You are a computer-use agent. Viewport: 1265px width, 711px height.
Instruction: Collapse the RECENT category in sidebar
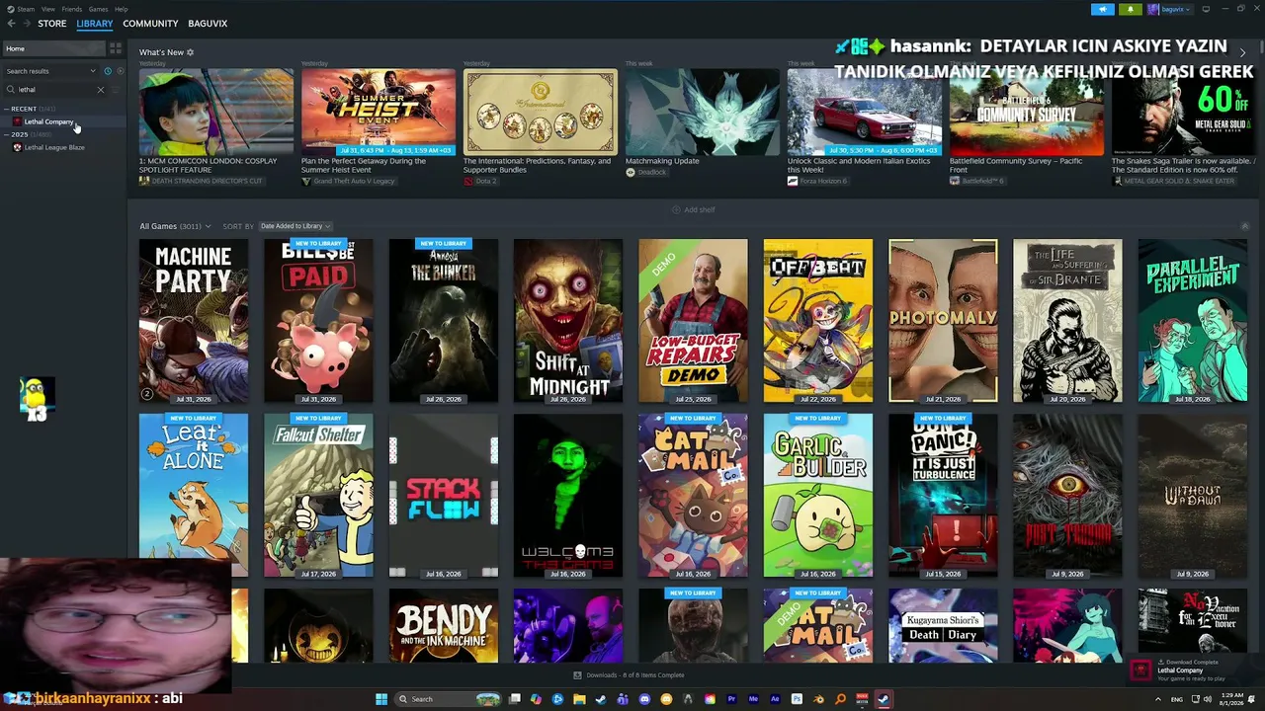click(8, 109)
